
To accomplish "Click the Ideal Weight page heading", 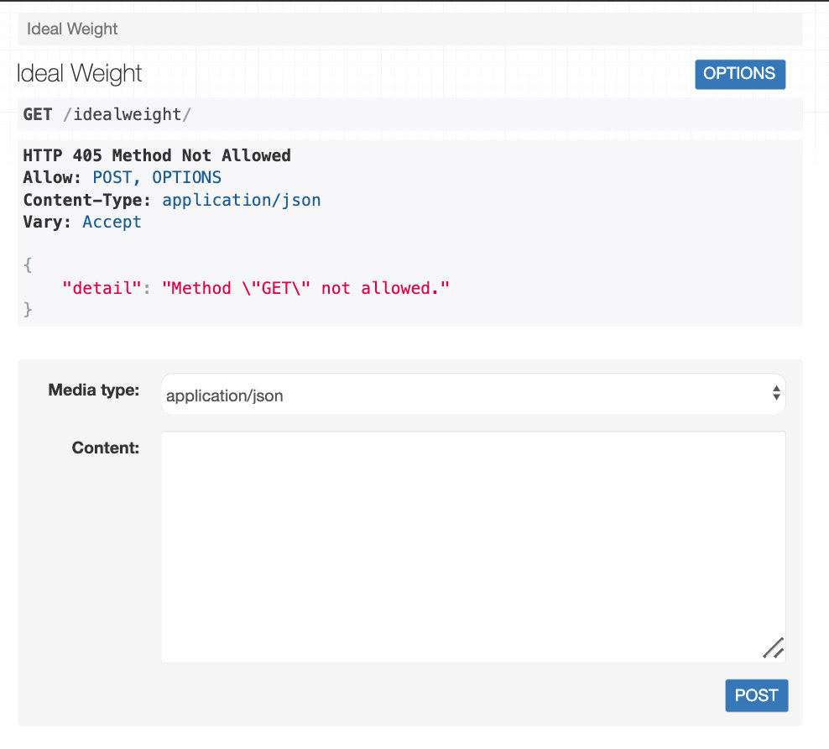I will pos(80,74).
